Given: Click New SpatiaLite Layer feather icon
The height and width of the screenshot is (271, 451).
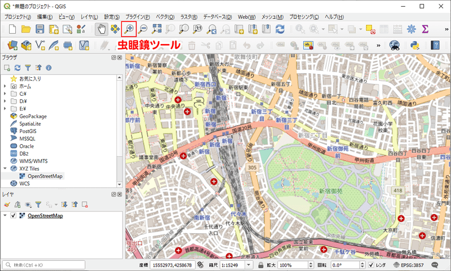Looking at the screenshot, I should pos(54,45).
